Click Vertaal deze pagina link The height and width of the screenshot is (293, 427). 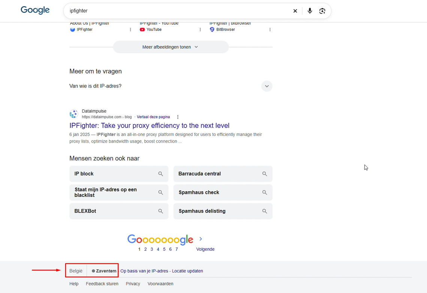point(153,117)
